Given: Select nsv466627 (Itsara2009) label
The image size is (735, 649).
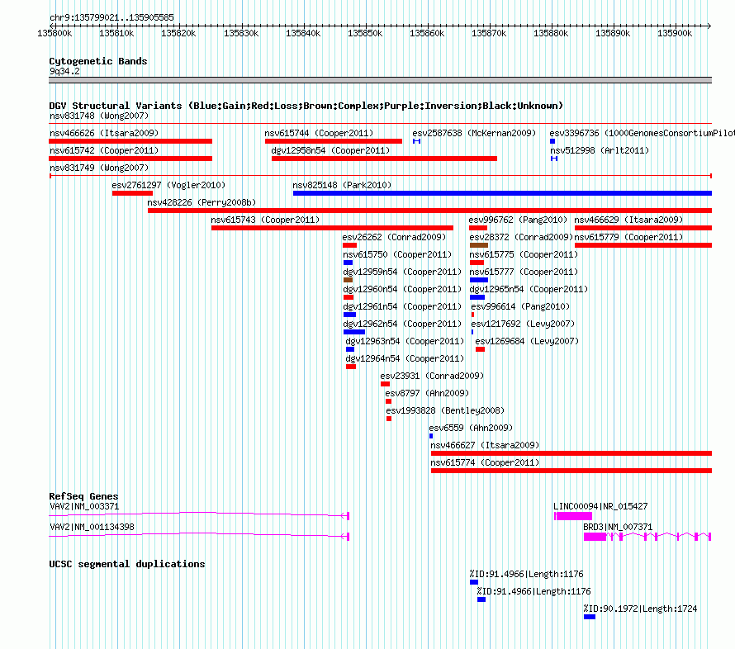Looking at the screenshot, I should 485,445.
